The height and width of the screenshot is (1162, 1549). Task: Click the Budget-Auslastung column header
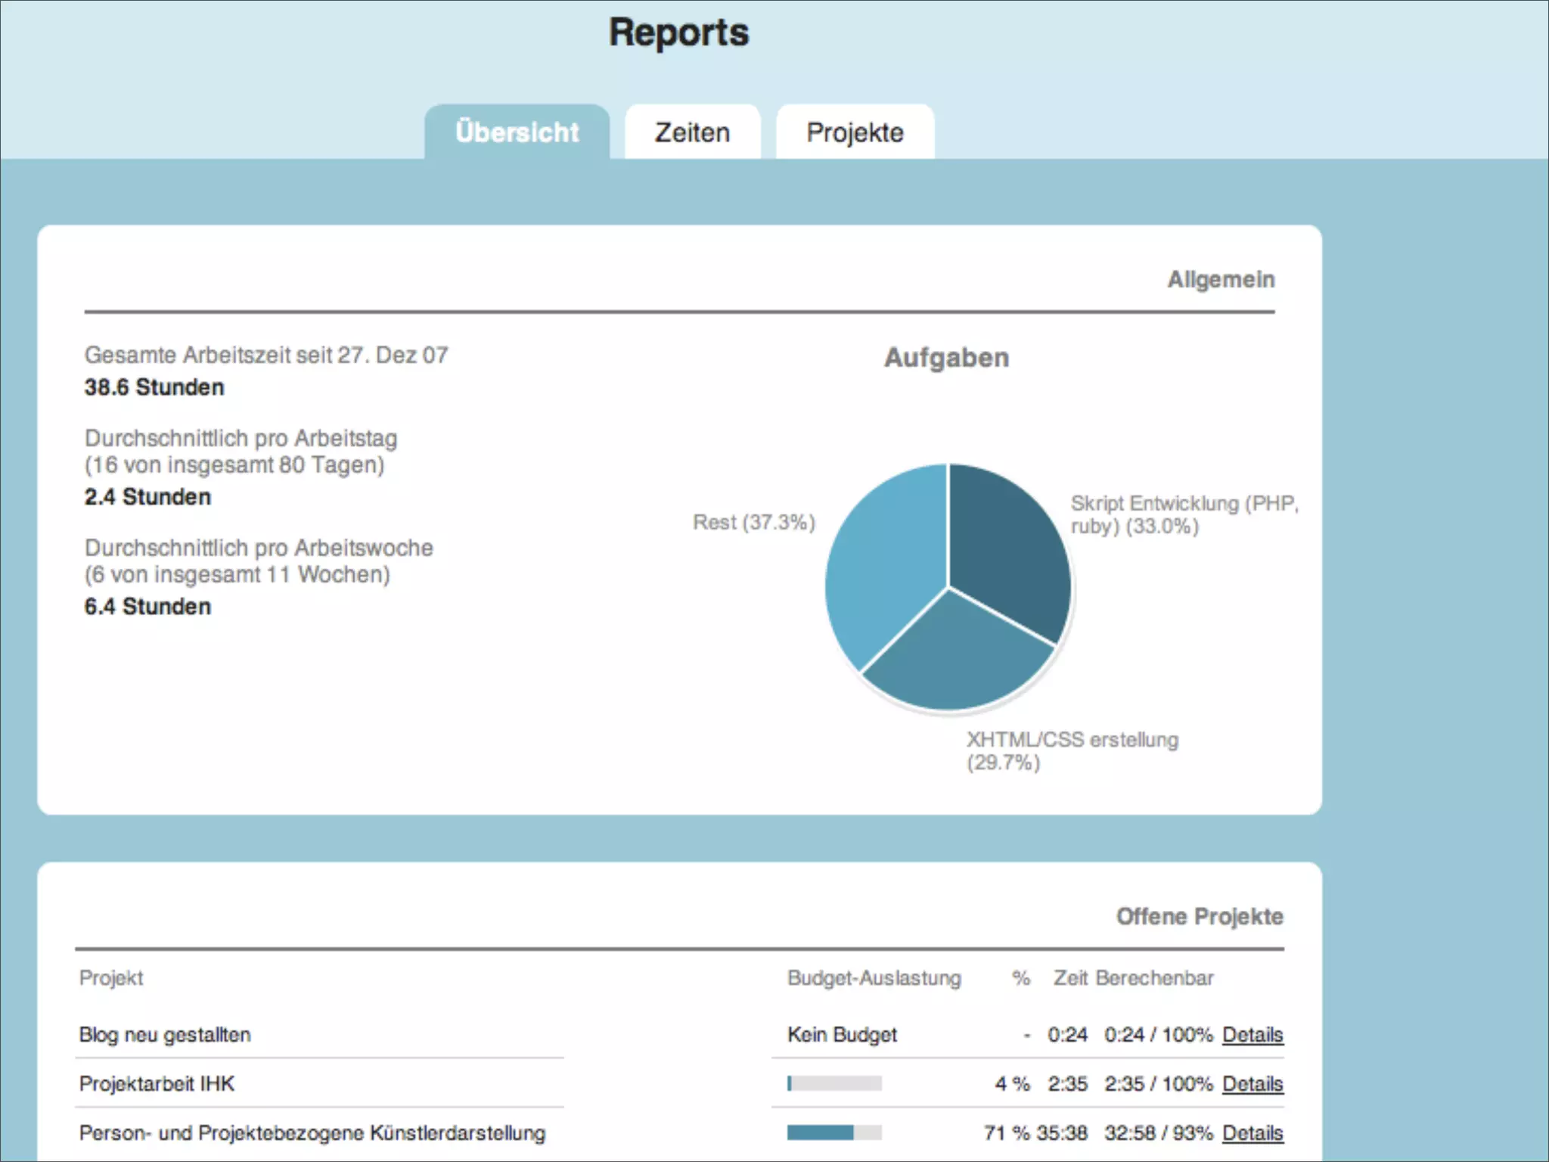pyautogui.click(x=874, y=977)
